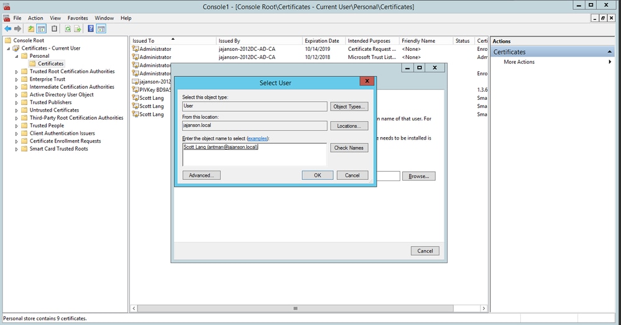
Task: Click the Friendly Name column header
Action: 426,41
